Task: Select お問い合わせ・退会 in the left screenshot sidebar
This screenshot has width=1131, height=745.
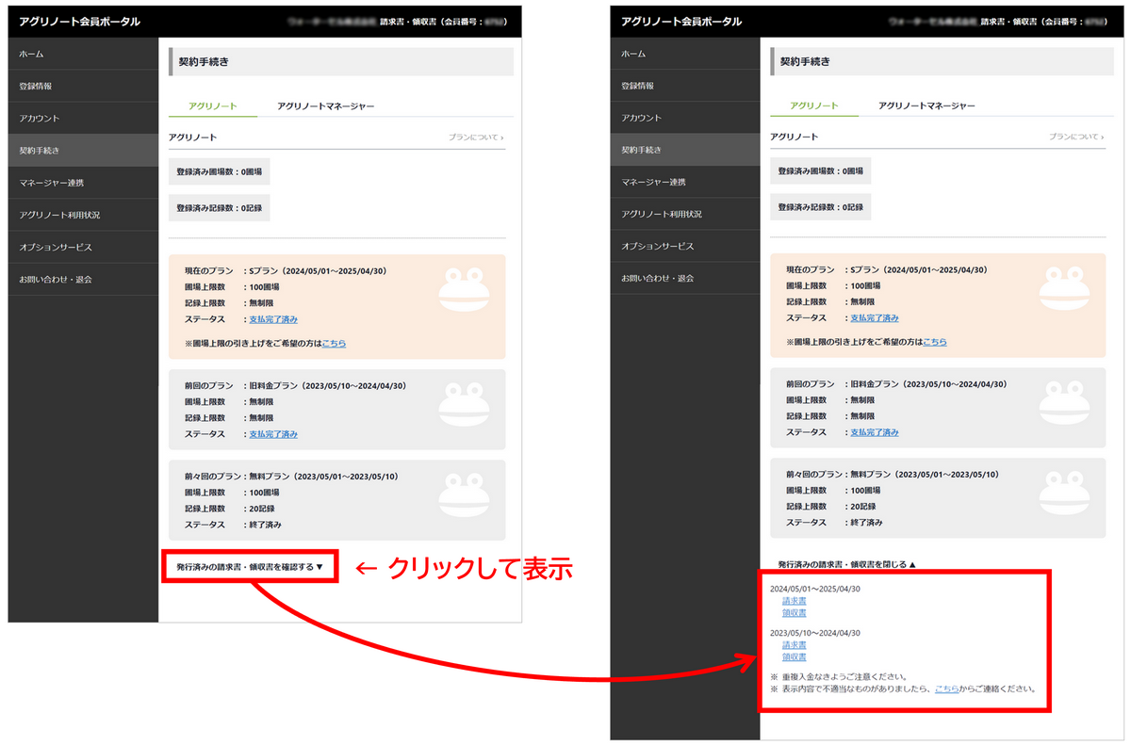Action: 83,279
